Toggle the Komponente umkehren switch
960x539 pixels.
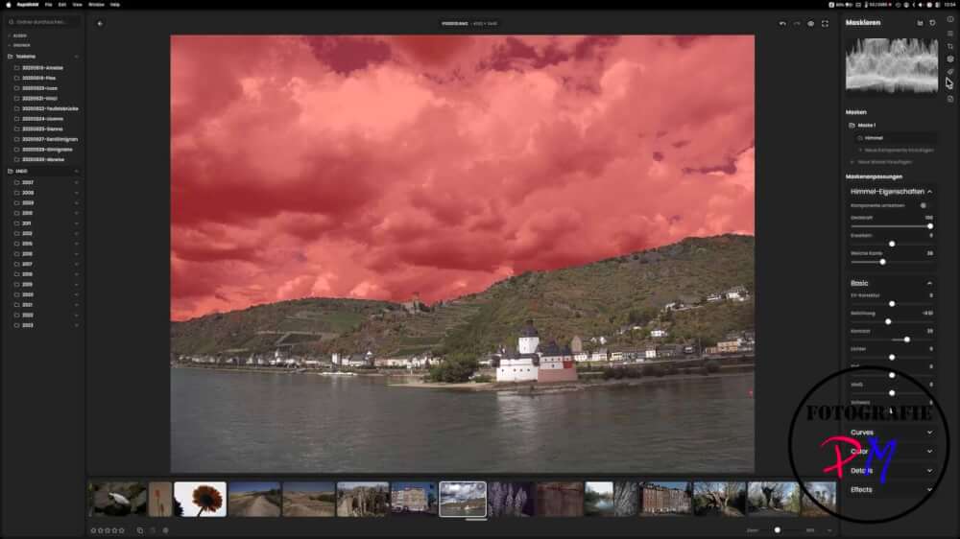click(924, 205)
